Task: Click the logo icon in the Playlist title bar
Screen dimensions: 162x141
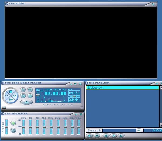Action: (x=86, y=83)
